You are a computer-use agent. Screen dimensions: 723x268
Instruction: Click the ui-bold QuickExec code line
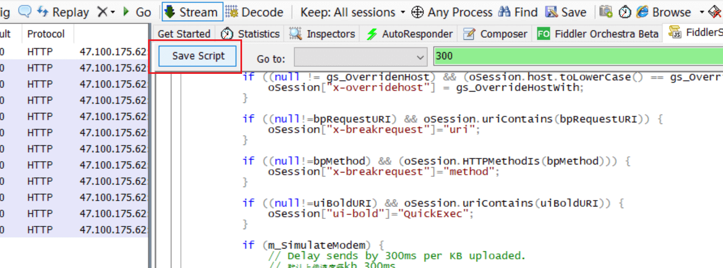click(371, 214)
